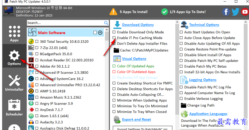Click Cache: C:\PatchMyPCUpdates path
Viewport: 249px width, 130px height.
[x=144, y=50]
